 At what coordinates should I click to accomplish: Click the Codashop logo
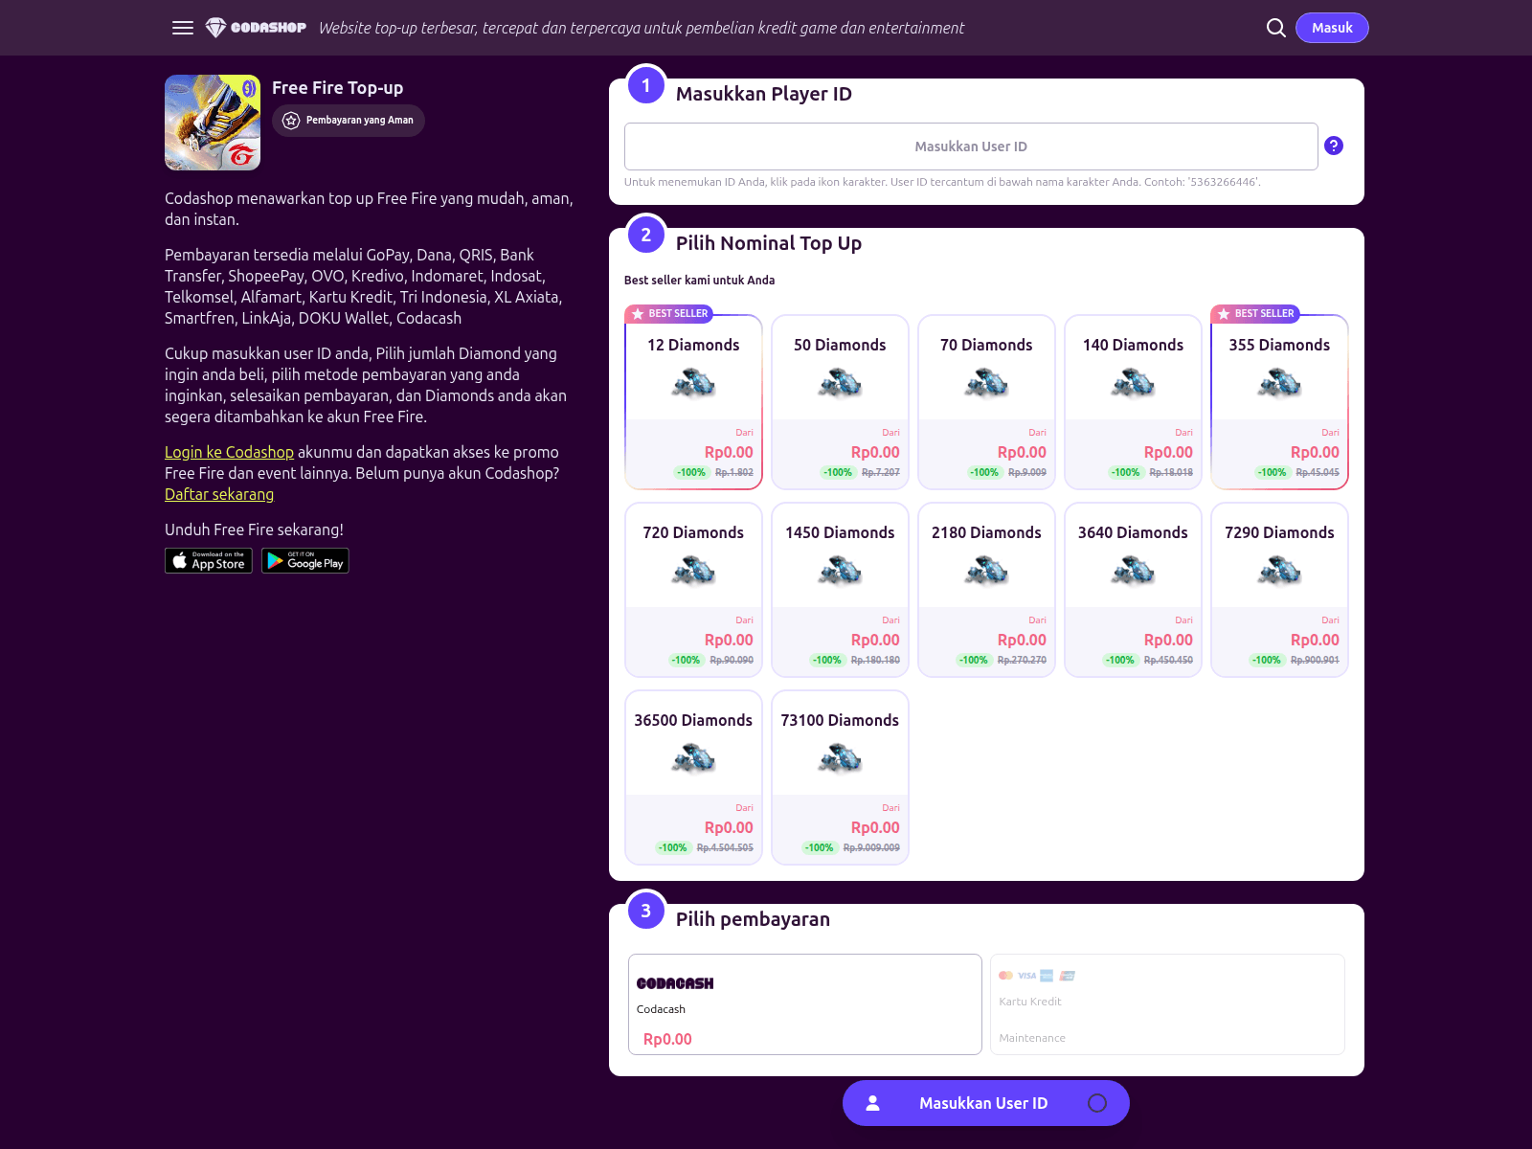coord(256,28)
